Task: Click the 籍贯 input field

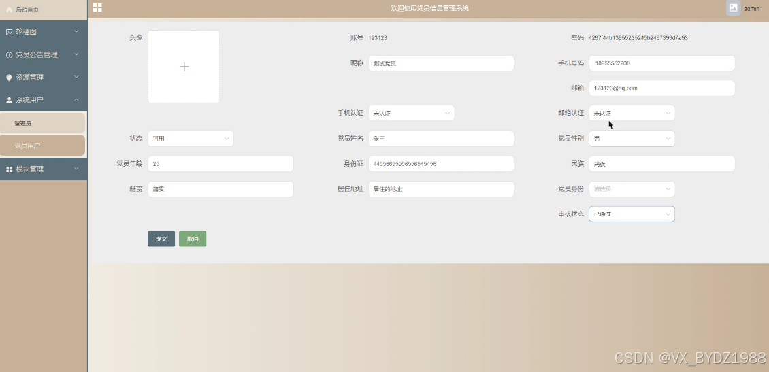Action: 220,189
